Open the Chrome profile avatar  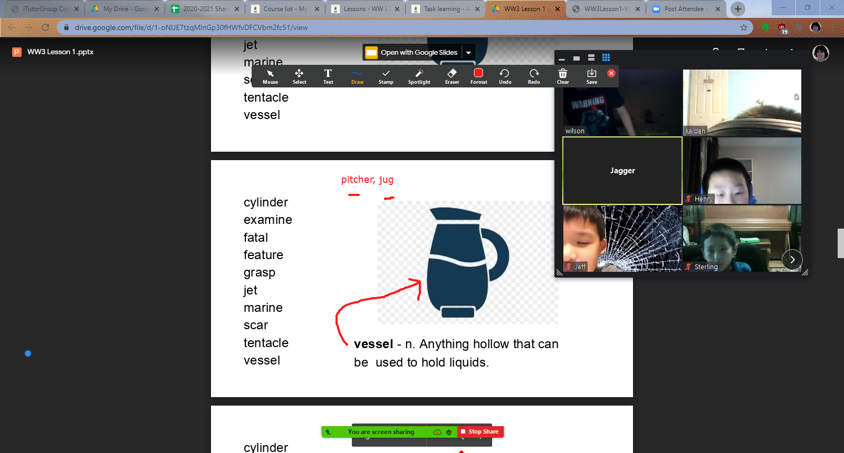click(816, 27)
